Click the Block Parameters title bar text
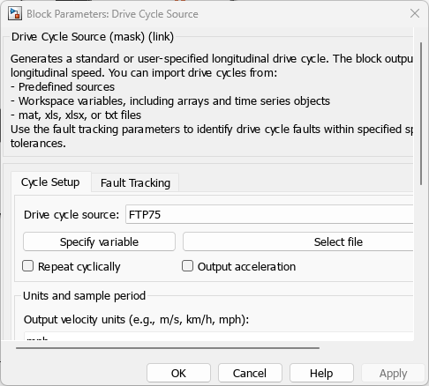The width and height of the screenshot is (429, 386). click(112, 14)
